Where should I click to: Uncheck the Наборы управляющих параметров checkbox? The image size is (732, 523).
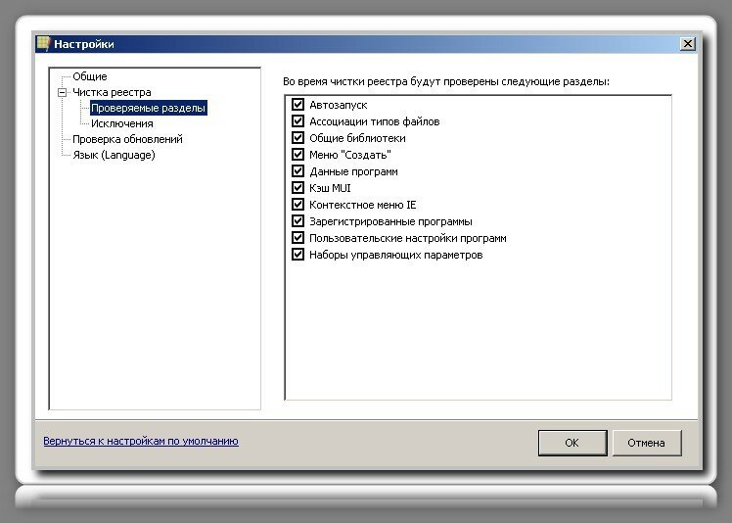(x=297, y=255)
